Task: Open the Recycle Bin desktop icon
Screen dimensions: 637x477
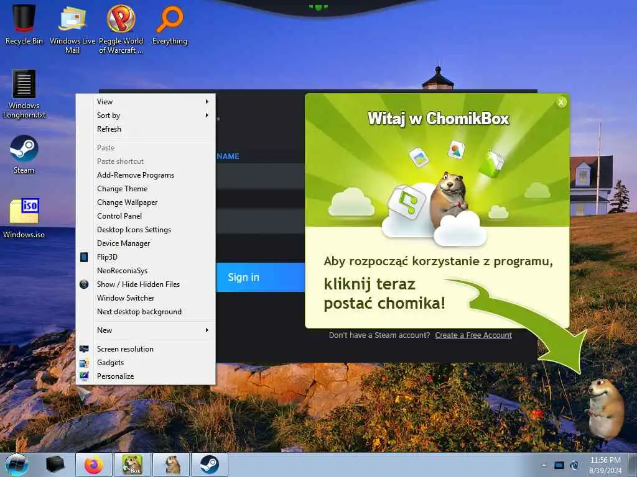Action: 24,24
